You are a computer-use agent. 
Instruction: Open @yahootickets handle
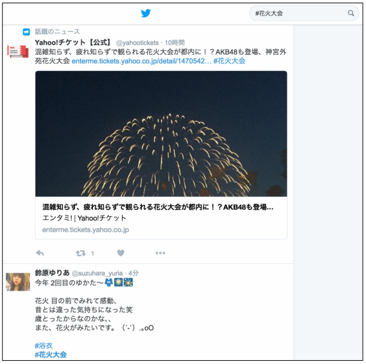137,43
